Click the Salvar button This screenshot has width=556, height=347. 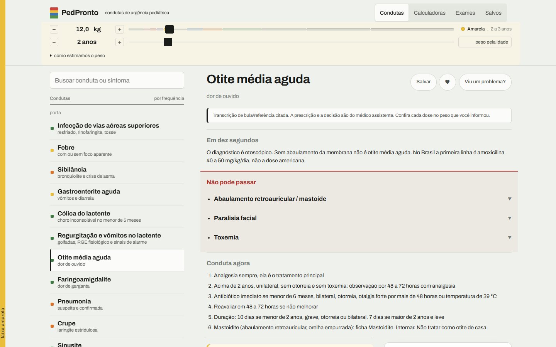click(424, 82)
